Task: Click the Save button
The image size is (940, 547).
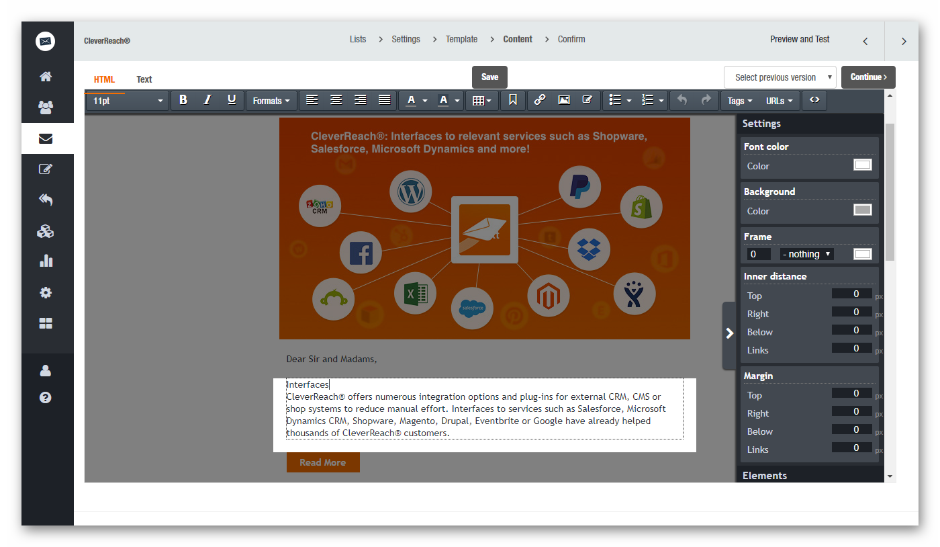Action: pyautogui.click(x=490, y=77)
